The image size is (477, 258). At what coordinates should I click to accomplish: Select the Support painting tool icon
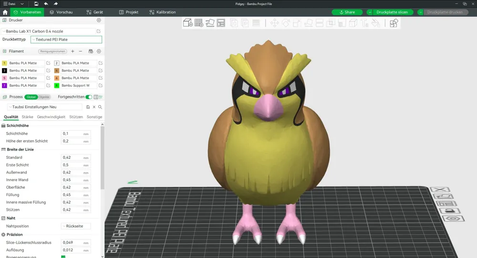click(342, 23)
